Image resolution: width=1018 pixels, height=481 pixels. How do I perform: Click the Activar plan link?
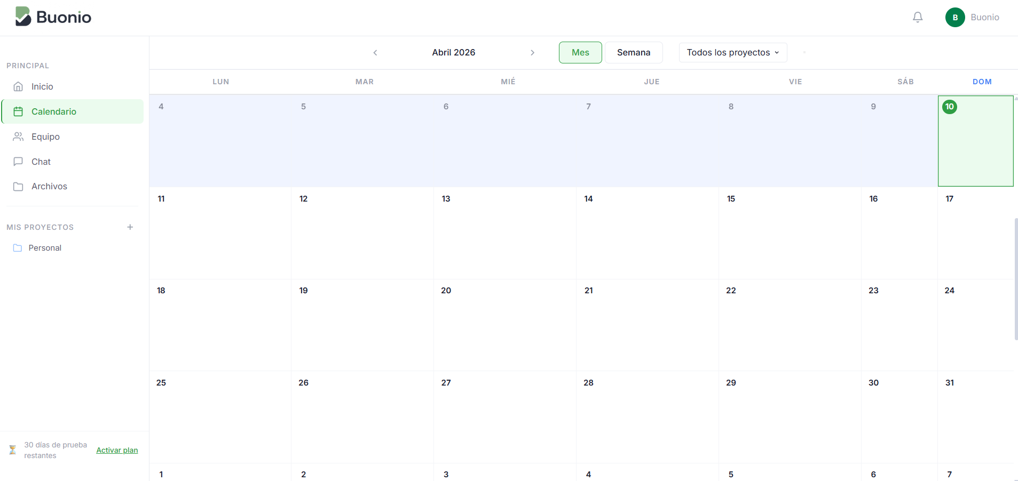pos(117,450)
